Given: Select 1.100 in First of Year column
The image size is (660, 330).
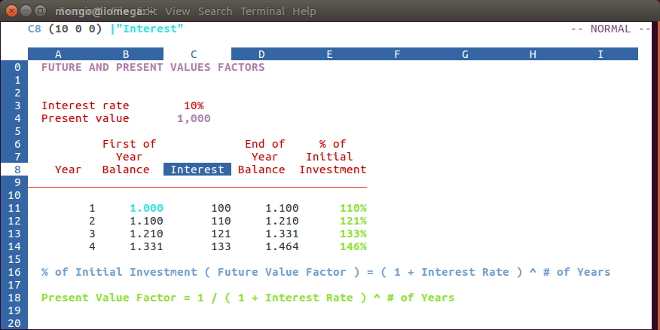Looking at the screenshot, I should pos(146,221).
